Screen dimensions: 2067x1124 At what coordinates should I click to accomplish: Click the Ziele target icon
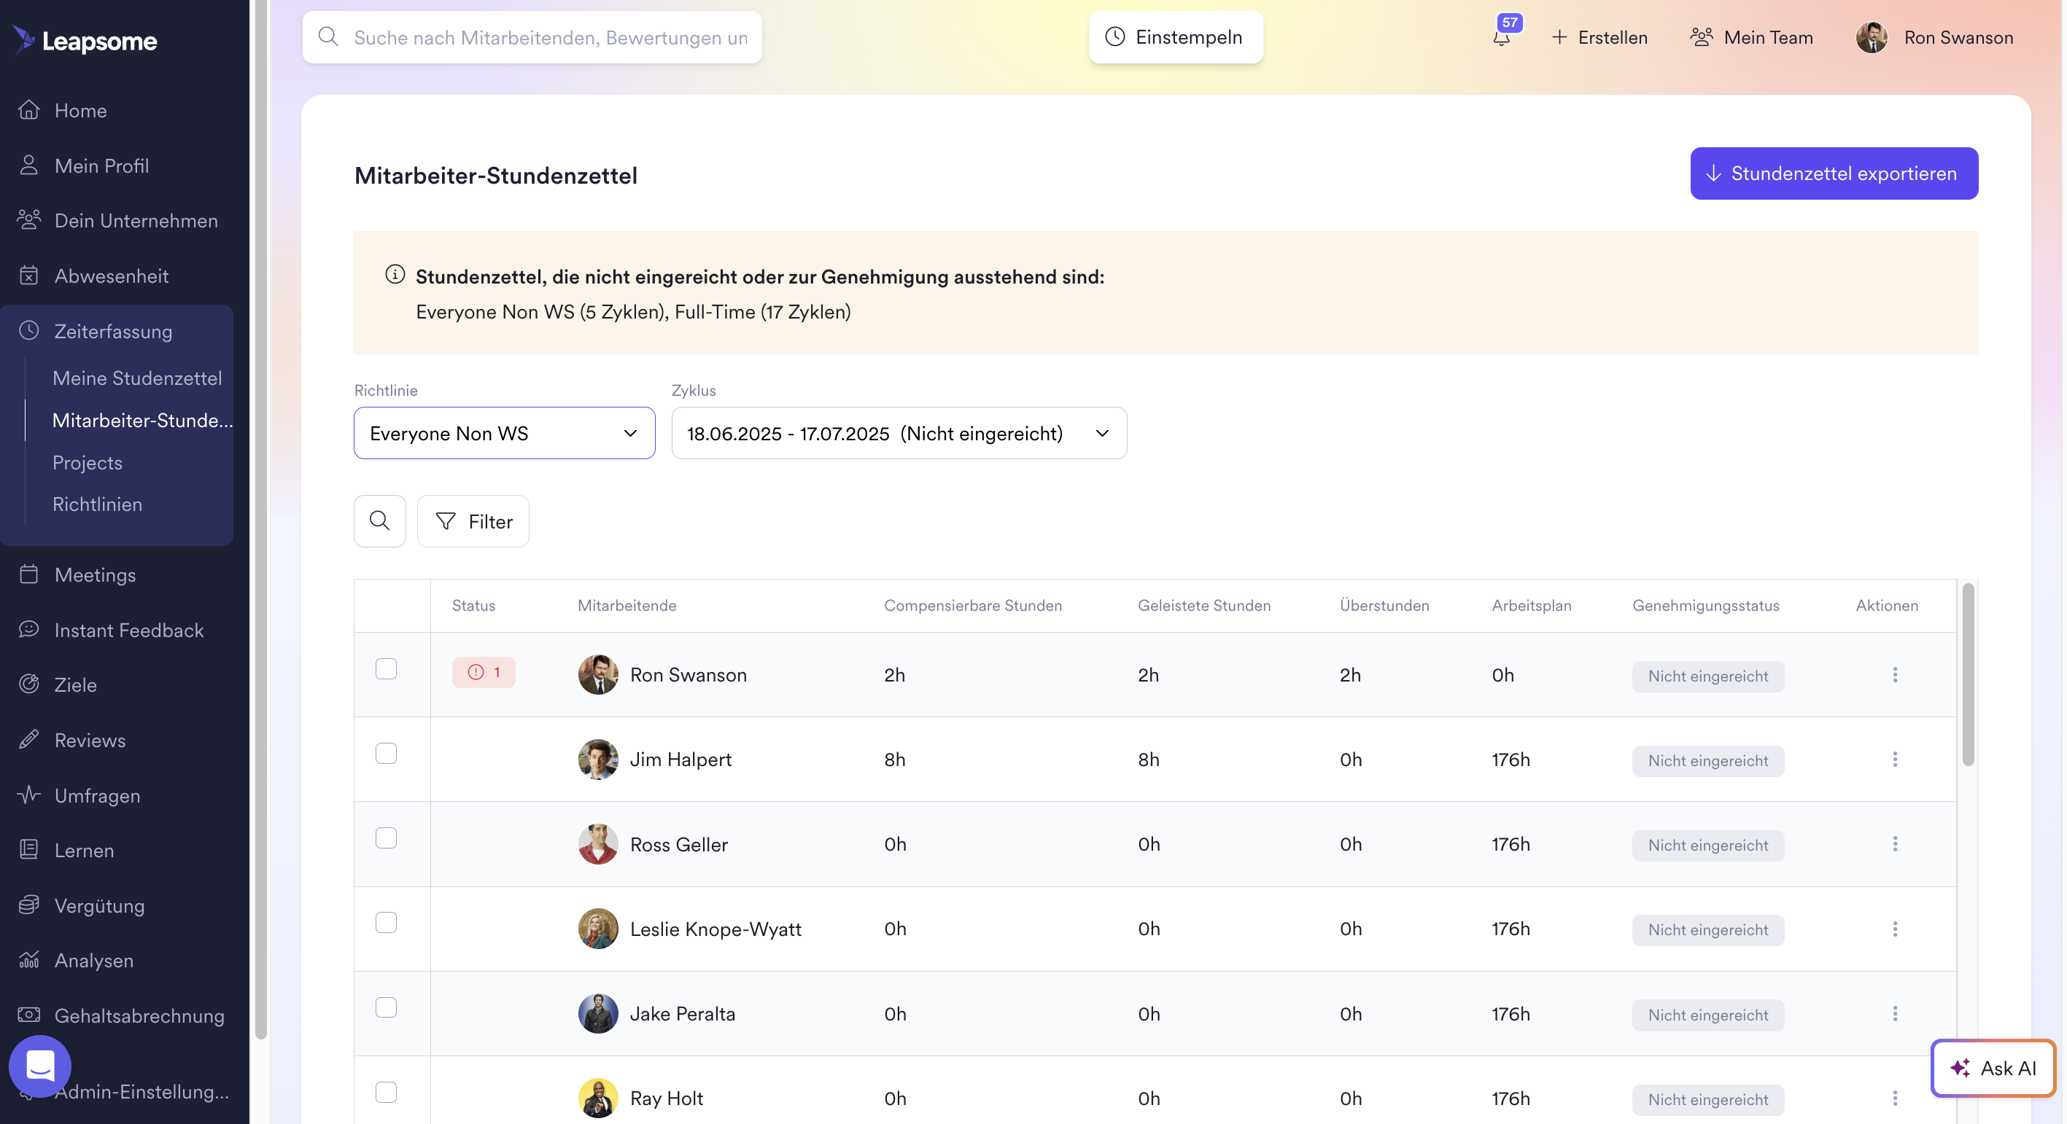29,684
